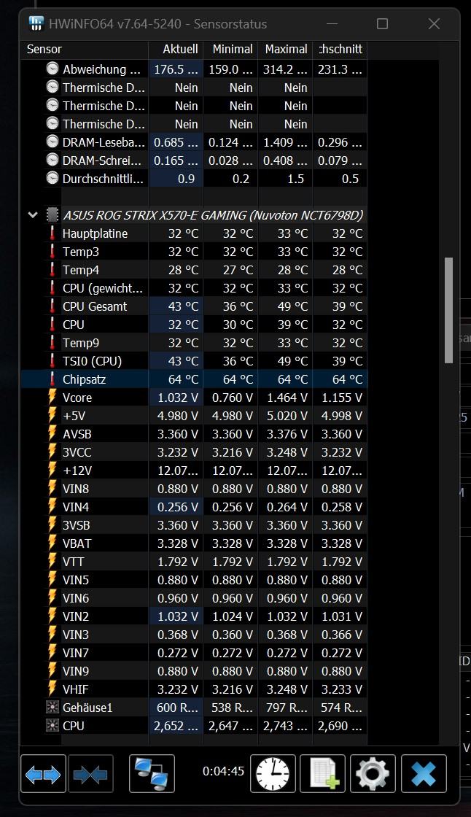The width and height of the screenshot is (471, 817).
Task: Click the thermometer icon of CPU Gesamt
Action: (x=52, y=306)
